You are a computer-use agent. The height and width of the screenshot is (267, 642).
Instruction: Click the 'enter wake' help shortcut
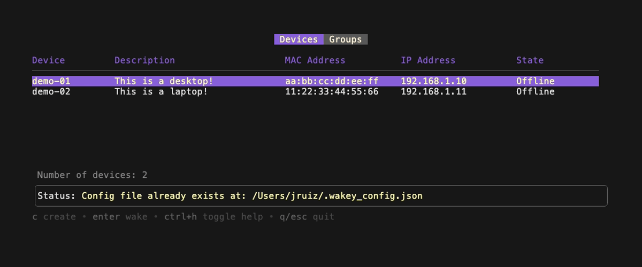pos(120,217)
